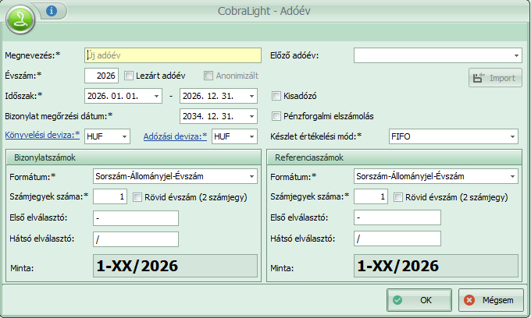Toggle the Kisadózó checkbox

[276, 96]
